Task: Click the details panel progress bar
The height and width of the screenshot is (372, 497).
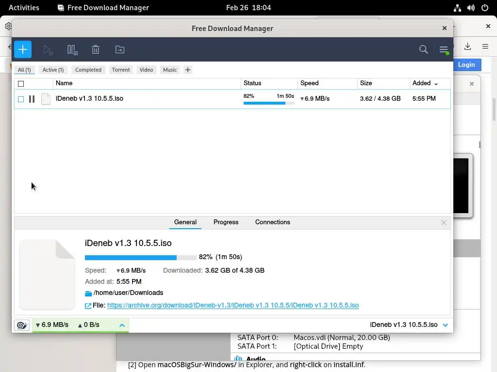Action: (x=140, y=258)
